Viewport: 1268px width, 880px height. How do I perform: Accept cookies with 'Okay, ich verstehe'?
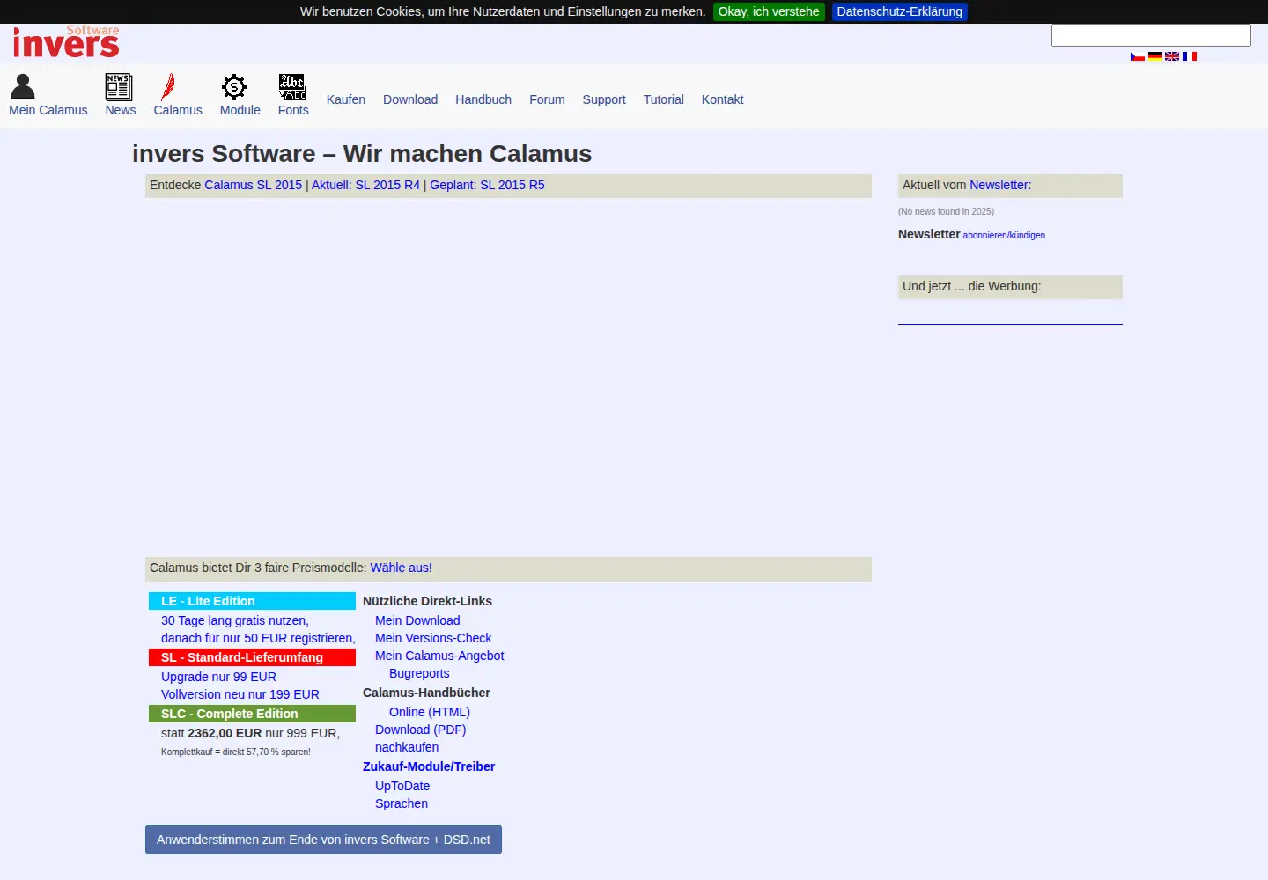pyautogui.click(x=769, y=11)
